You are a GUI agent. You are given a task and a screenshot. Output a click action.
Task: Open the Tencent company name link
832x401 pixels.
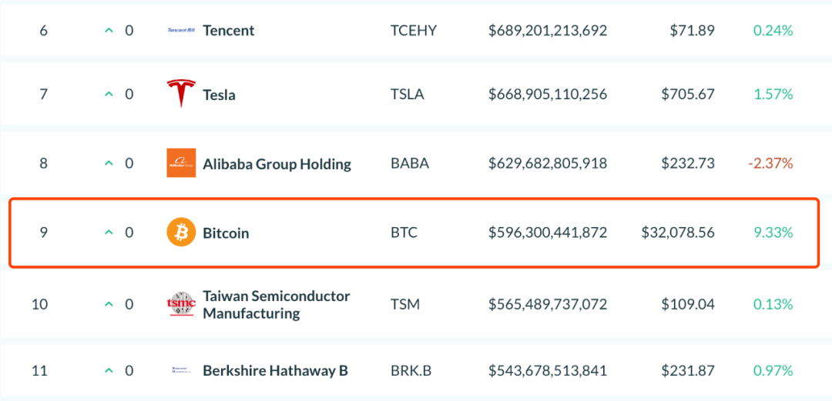tap(229, 31)
